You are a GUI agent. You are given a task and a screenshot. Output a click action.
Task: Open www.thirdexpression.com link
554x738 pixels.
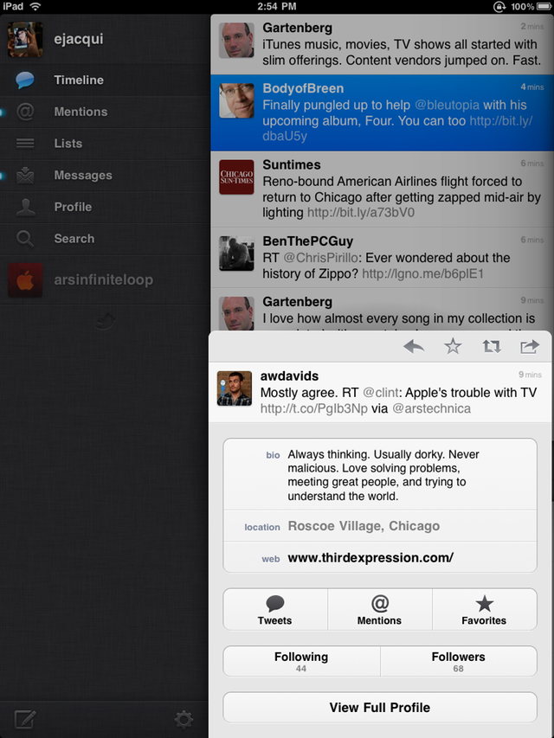[370, 558]
